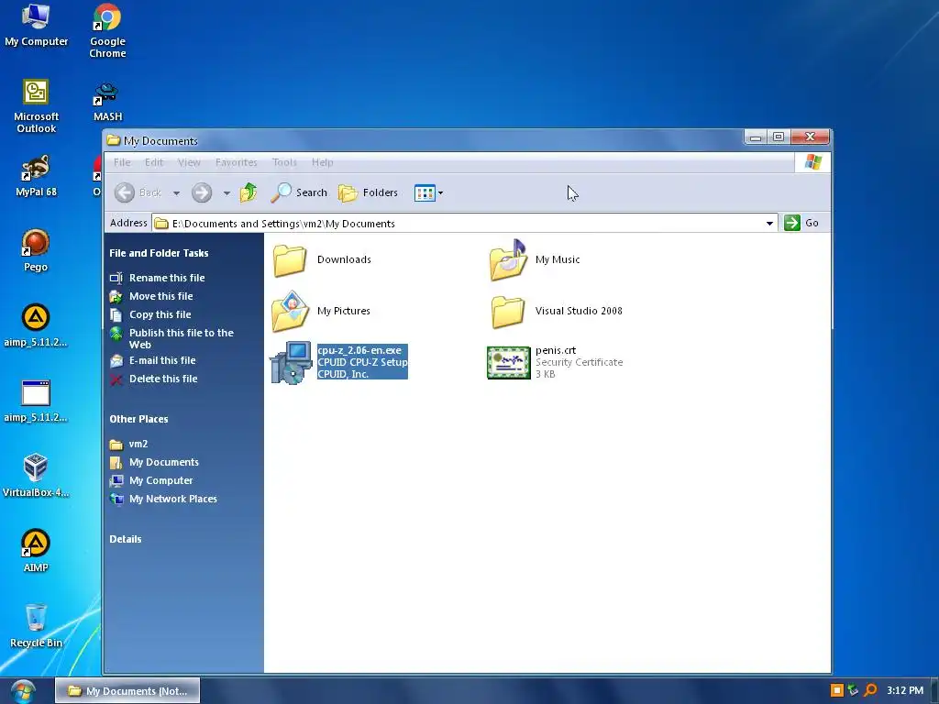Click the Start orb button
Viewport: 939px width, 704px height.
pyautogui.click(x=23, y=691)
